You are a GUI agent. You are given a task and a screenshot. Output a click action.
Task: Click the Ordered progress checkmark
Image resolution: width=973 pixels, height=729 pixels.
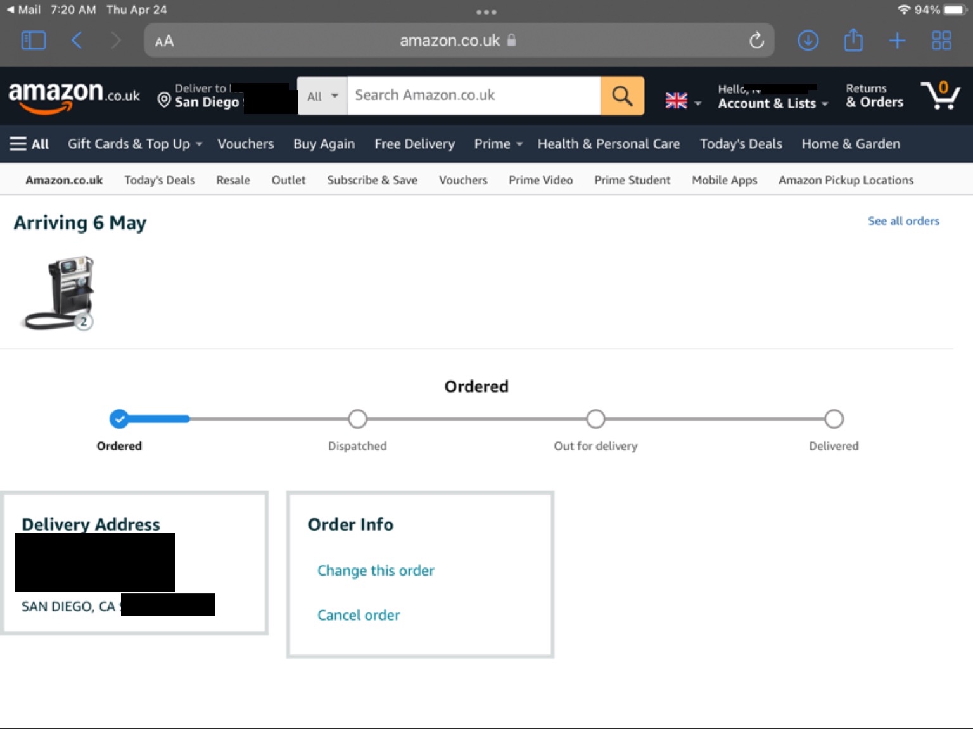pos(119,419)
